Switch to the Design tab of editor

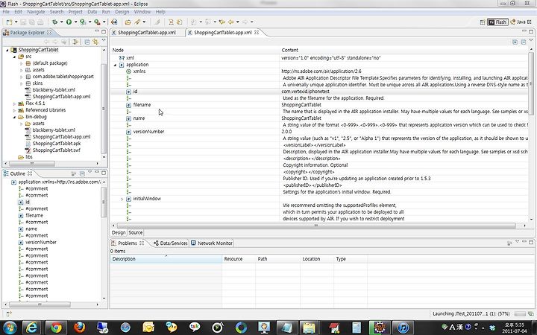[119, 232]
